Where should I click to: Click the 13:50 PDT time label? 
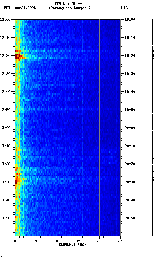(x=5, y=218)
